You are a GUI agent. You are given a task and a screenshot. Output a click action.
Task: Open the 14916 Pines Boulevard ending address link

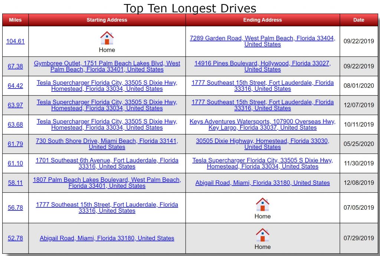click(x=262, y=66)
